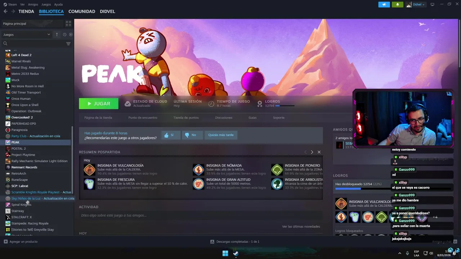This screenshot has height=259, width=461.
Task: Click the playtime clock icon
Action: (211, 104)
